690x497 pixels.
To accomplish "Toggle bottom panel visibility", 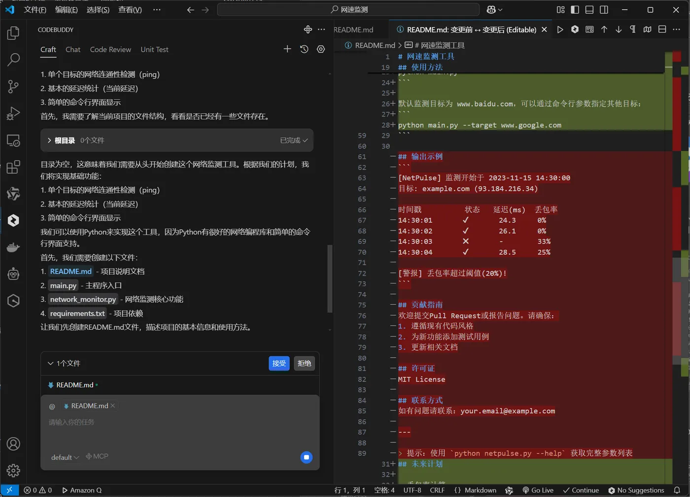I will click(589, 9).
